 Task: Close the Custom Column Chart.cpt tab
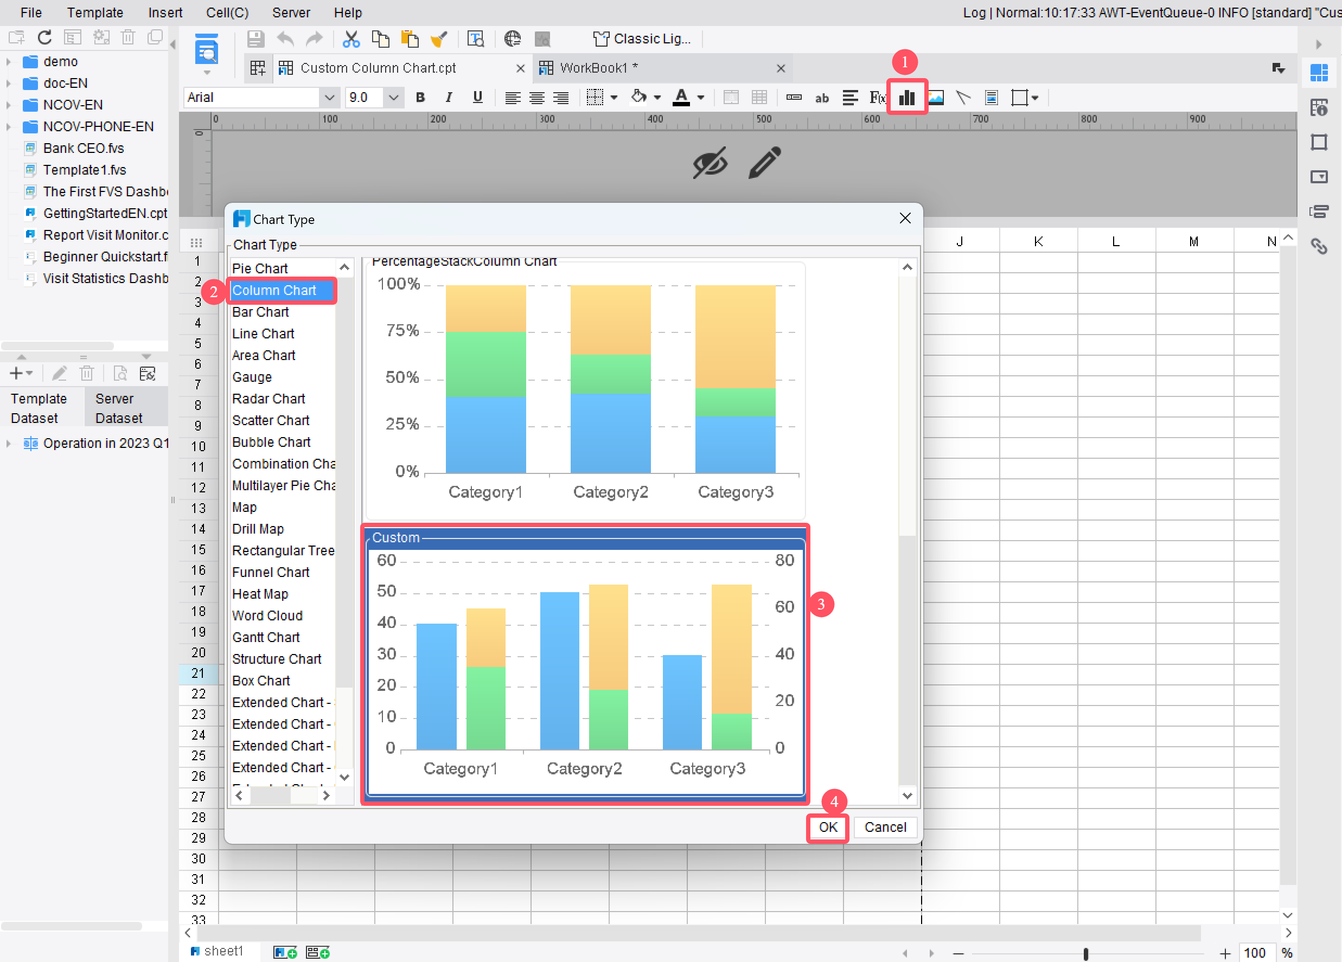point(520,69)
